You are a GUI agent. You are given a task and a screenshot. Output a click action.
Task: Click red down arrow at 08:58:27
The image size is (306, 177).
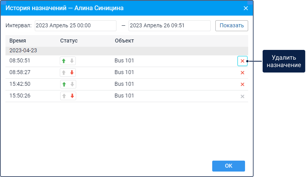72,73
